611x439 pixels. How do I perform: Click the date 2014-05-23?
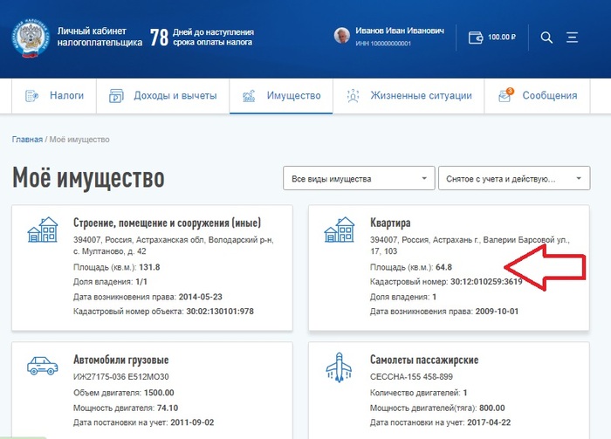pos(200,297)
